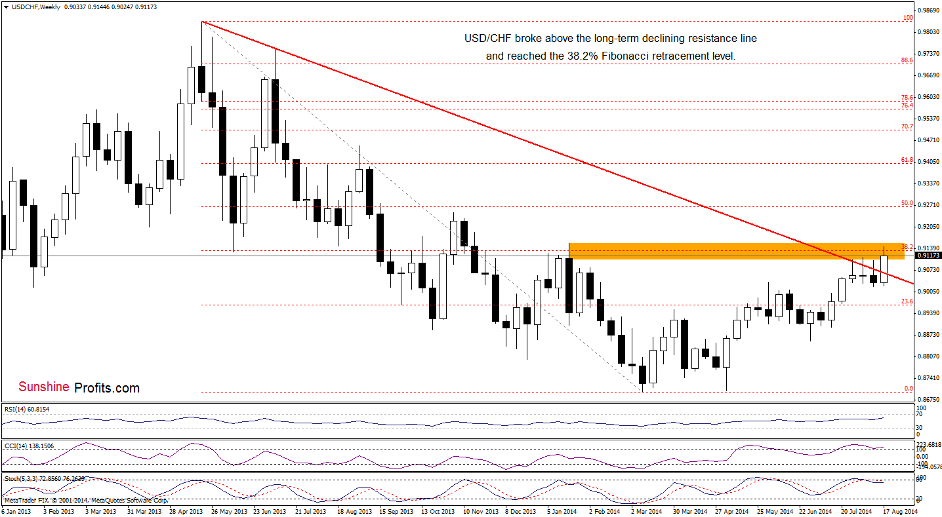The height and width of the screenshot is (517, 942).
Task: Click the 0.97370 price axis label
Action: [929, 54]
